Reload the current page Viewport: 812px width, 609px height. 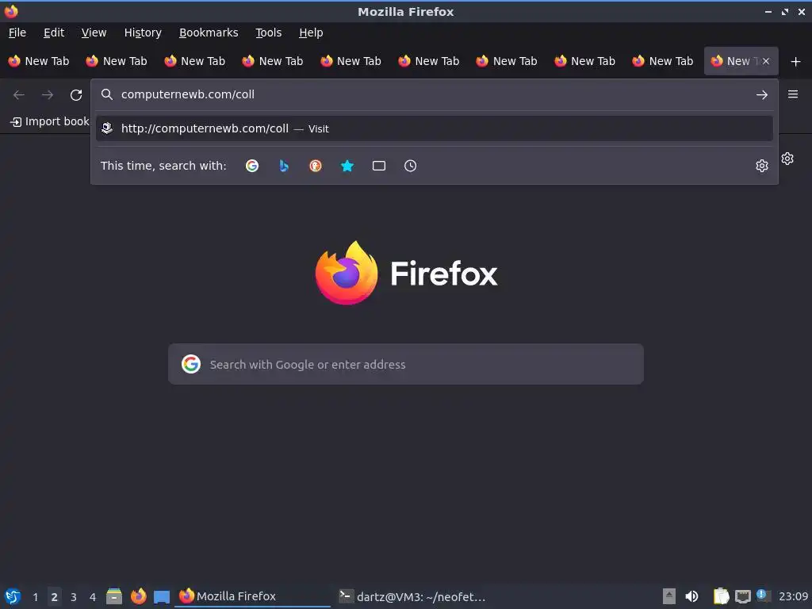76,95
